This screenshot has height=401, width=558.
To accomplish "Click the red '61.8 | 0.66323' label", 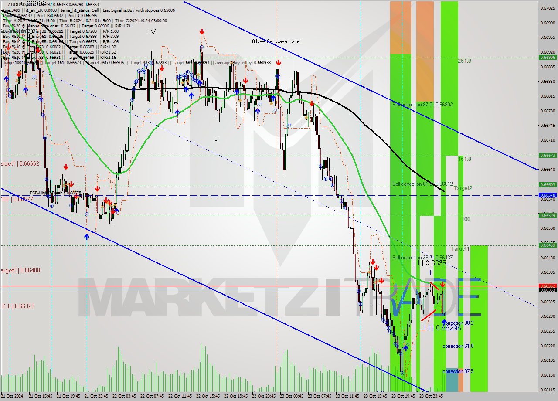I will tap(17, 306).
